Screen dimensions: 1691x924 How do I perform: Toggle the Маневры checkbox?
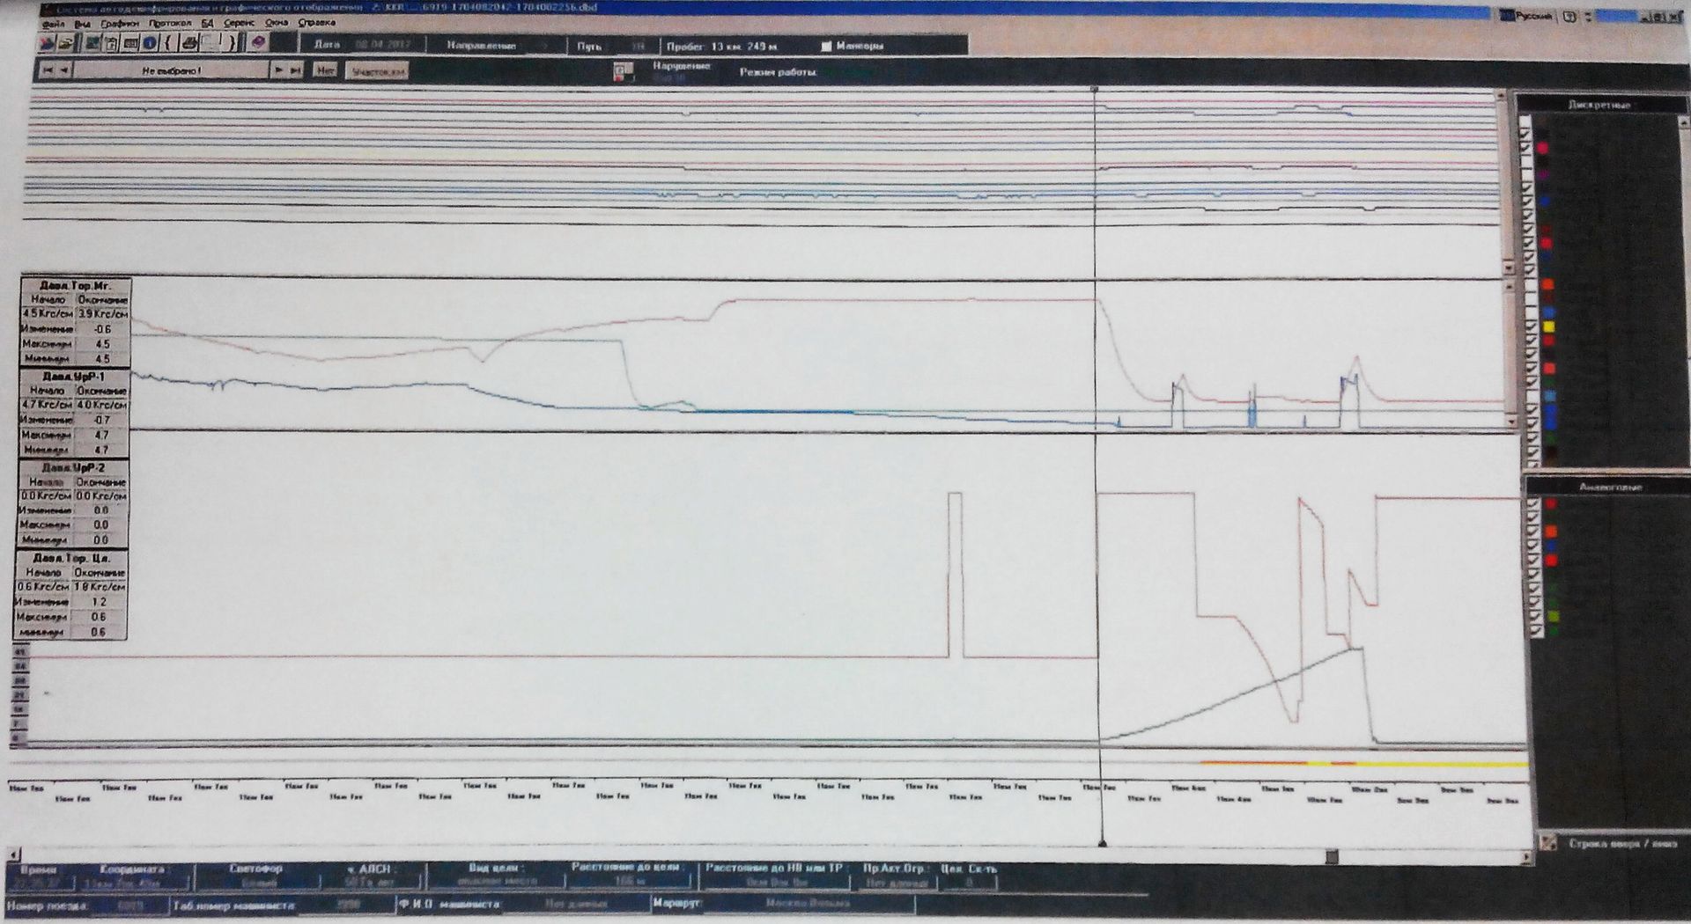point(826,47)
